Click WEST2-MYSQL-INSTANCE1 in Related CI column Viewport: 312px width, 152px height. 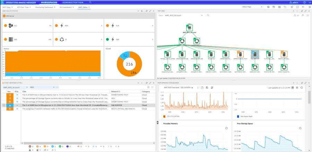123,109
